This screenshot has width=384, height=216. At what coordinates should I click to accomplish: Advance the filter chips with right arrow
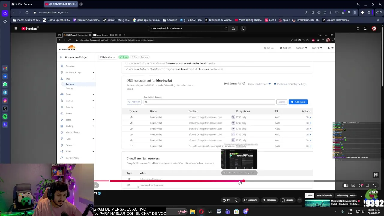[361, 196]
